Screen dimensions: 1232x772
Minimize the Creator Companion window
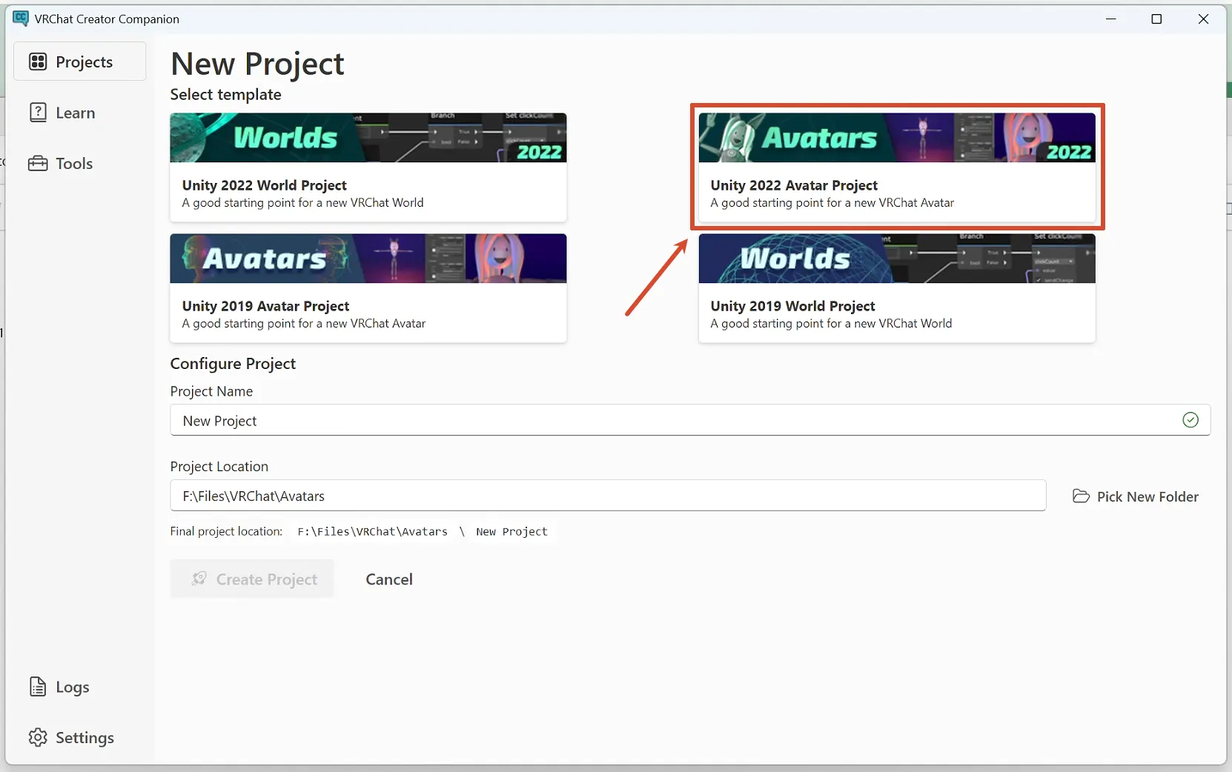(x=1110, y=19)
